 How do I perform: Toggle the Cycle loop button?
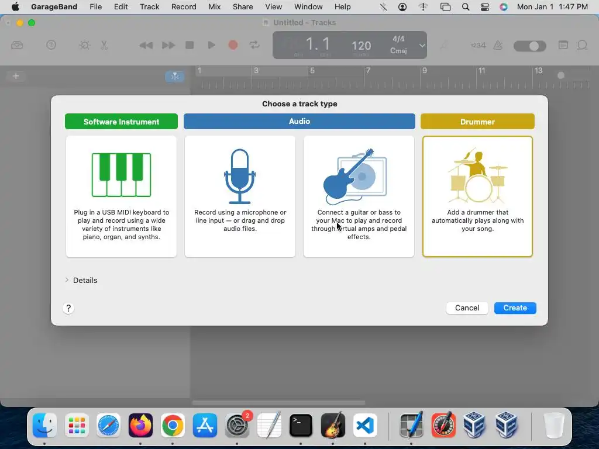254,45
